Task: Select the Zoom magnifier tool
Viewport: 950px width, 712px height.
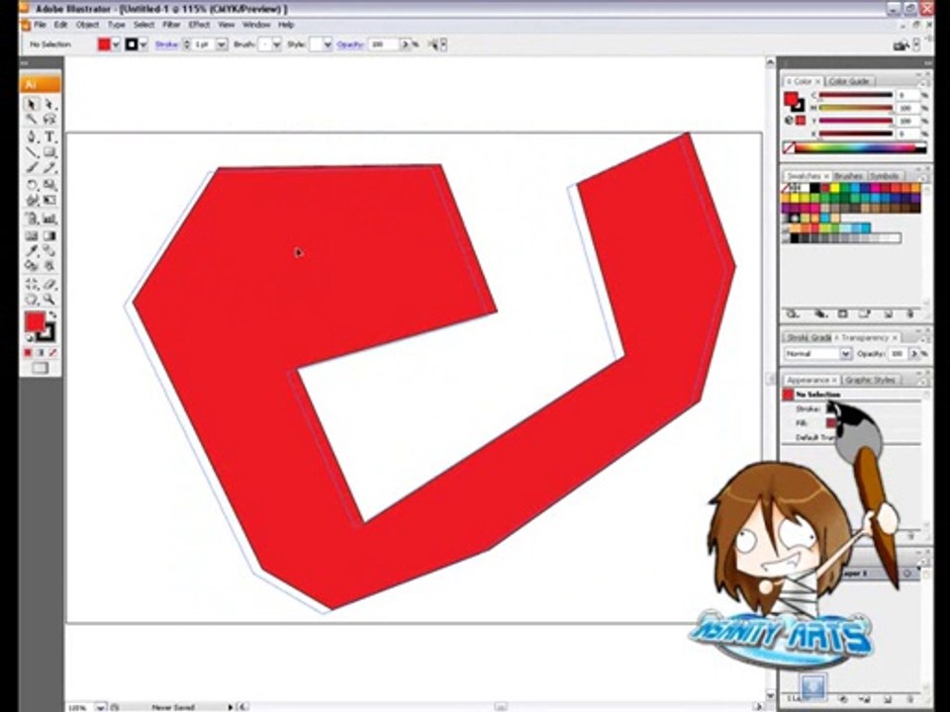Action: coord(49,300)
